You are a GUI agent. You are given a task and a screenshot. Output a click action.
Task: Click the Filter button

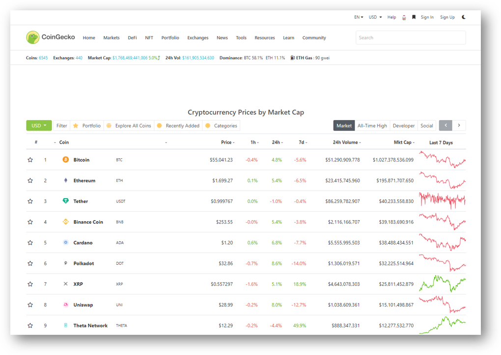pyautogui.click(x=62, y=126)
